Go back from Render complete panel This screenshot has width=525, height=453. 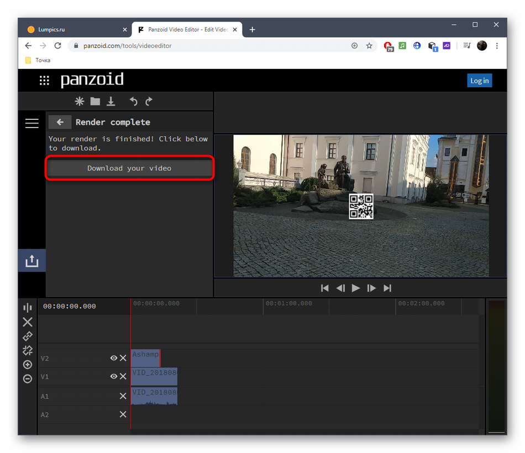pyautogui.click(x=60, y=122)
